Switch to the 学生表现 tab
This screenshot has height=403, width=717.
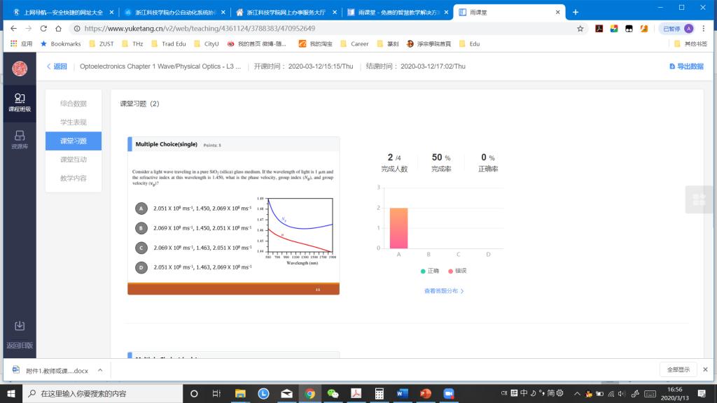tap(74, 122)
